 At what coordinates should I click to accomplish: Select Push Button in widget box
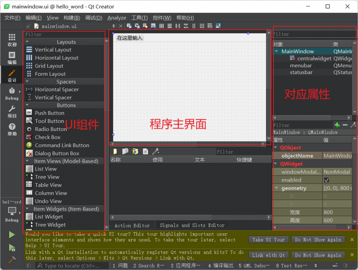(x=50, y=113)
